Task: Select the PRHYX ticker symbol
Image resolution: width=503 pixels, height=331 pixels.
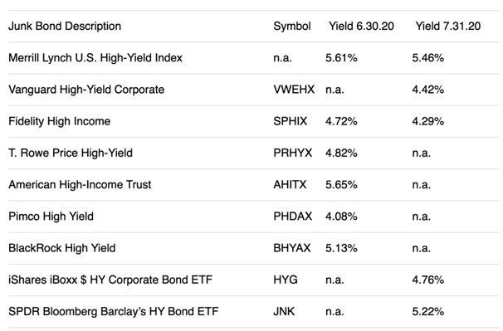Action: (x=292, y=153)
